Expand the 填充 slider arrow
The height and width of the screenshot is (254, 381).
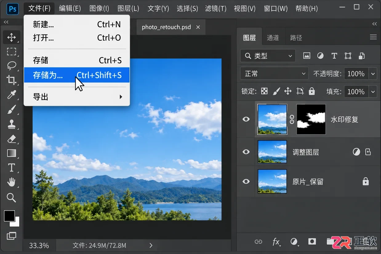point(373,91)
